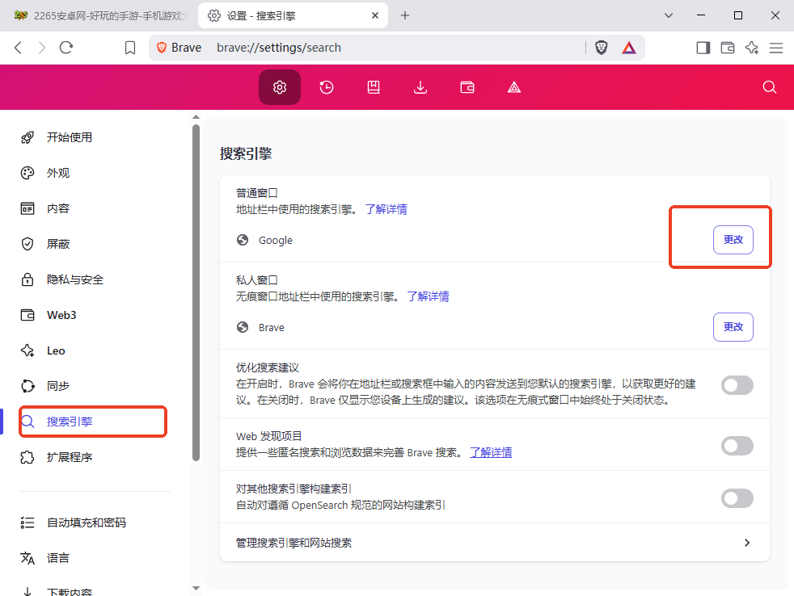This screenshot has width=794, height=596.
Task: Open the History clock icon
Action: pyautogui.click(x=327, y=87)
